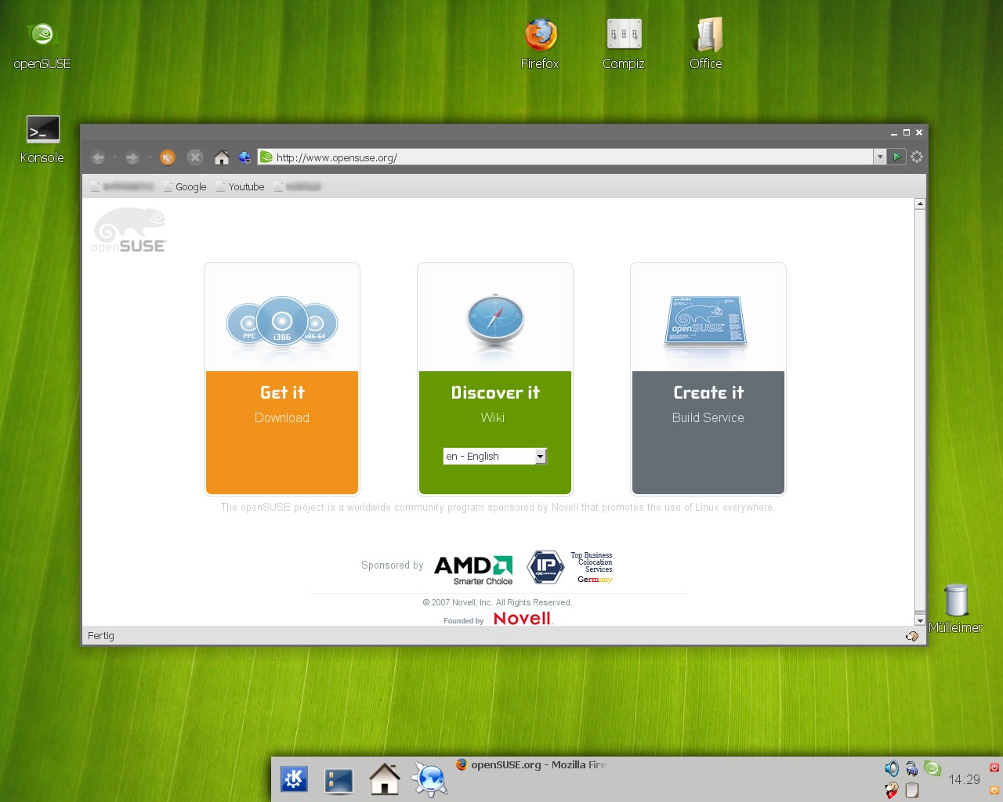Click the CD discs download image

click(282, 322)
